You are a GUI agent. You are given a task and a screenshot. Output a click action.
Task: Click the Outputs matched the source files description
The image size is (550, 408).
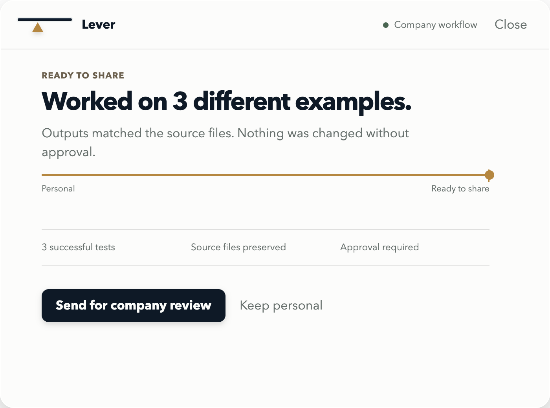click(225, 142)
